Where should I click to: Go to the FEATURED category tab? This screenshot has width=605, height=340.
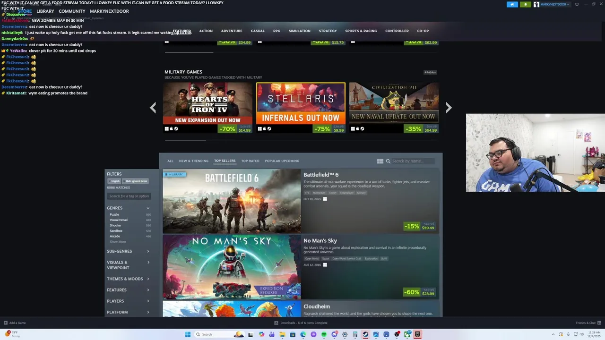pos(182,31)
